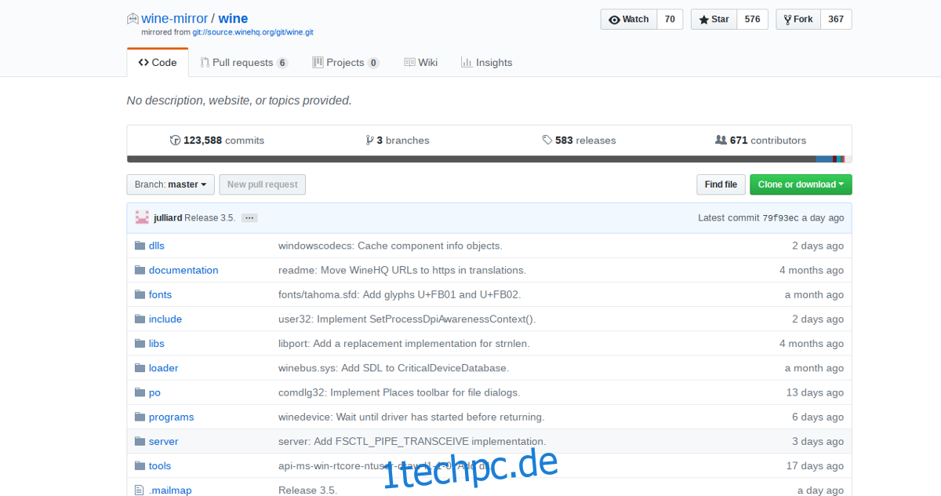Open commit 'winebus.sys: Add SDL to CriticalDeviceDatabase.'
The height and width of the screenshot is (496, 941).
394,368
